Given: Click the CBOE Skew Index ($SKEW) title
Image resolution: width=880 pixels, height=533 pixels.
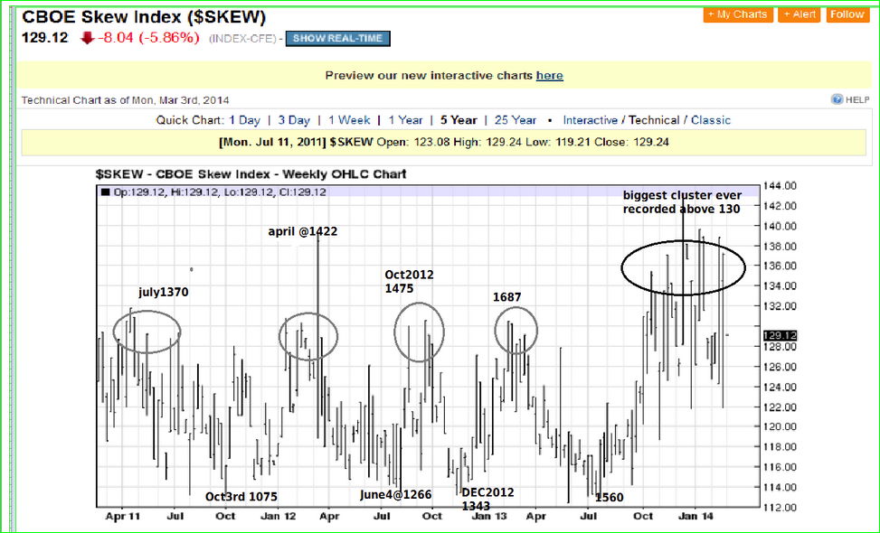Looking at the screenshot, I should (x=144, y=17).
